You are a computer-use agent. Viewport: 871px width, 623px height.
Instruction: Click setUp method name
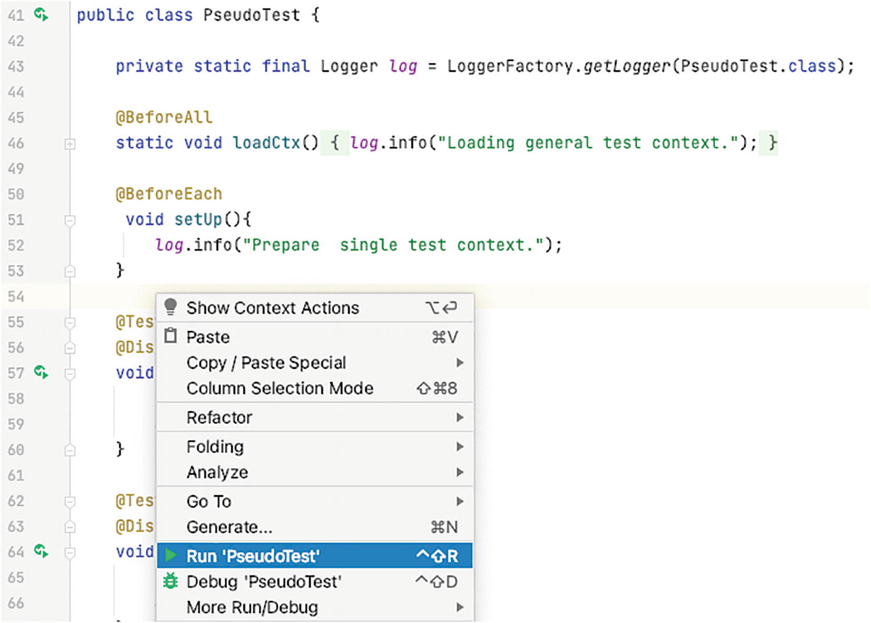198,219
